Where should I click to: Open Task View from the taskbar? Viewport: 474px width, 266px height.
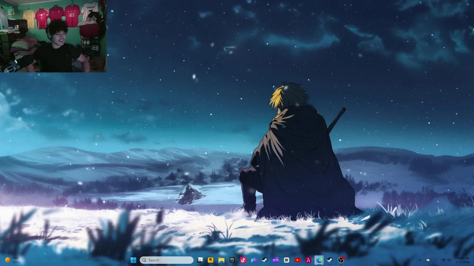tap(200, 260)
